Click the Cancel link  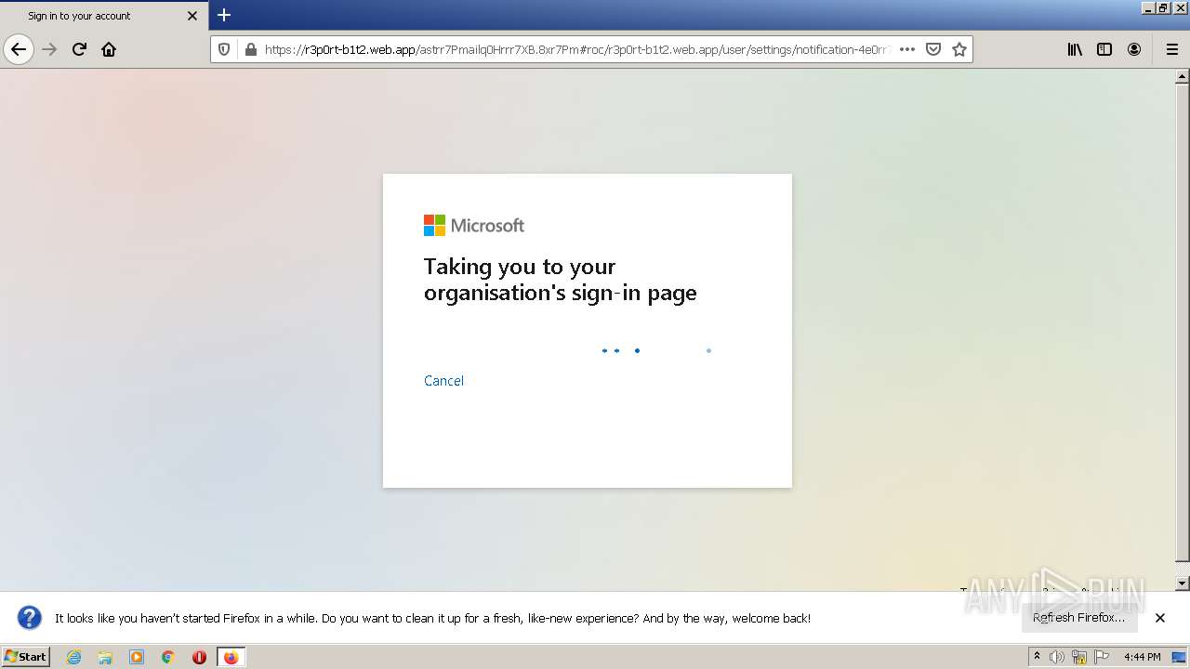tap(443, 380)
